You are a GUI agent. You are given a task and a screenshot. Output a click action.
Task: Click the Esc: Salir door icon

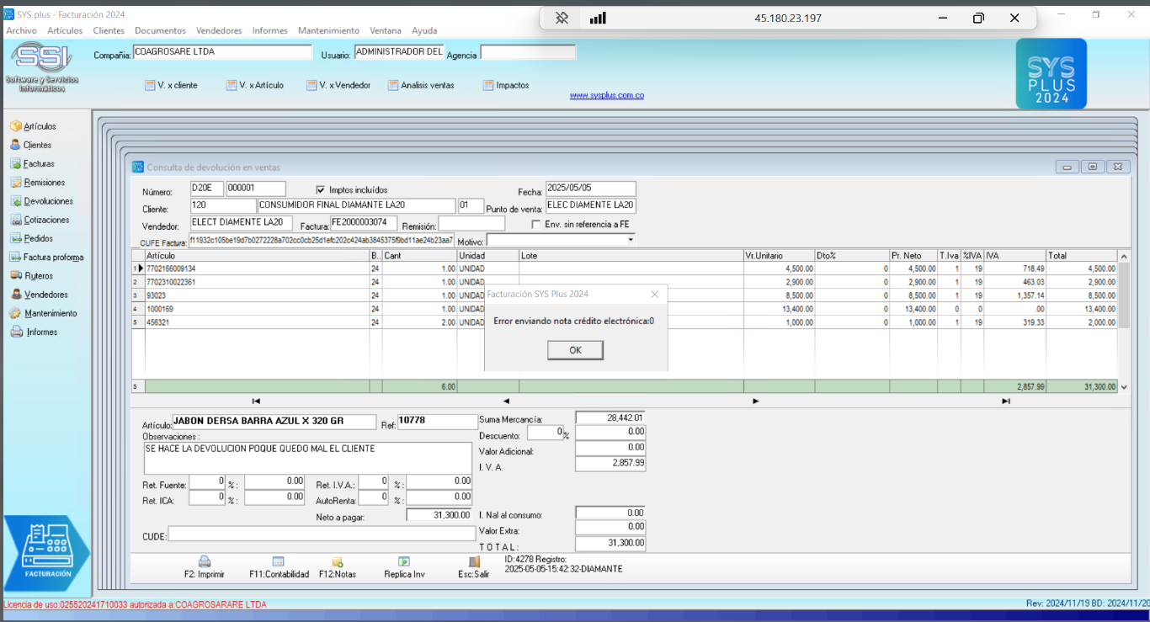click(x=474, y=561)
